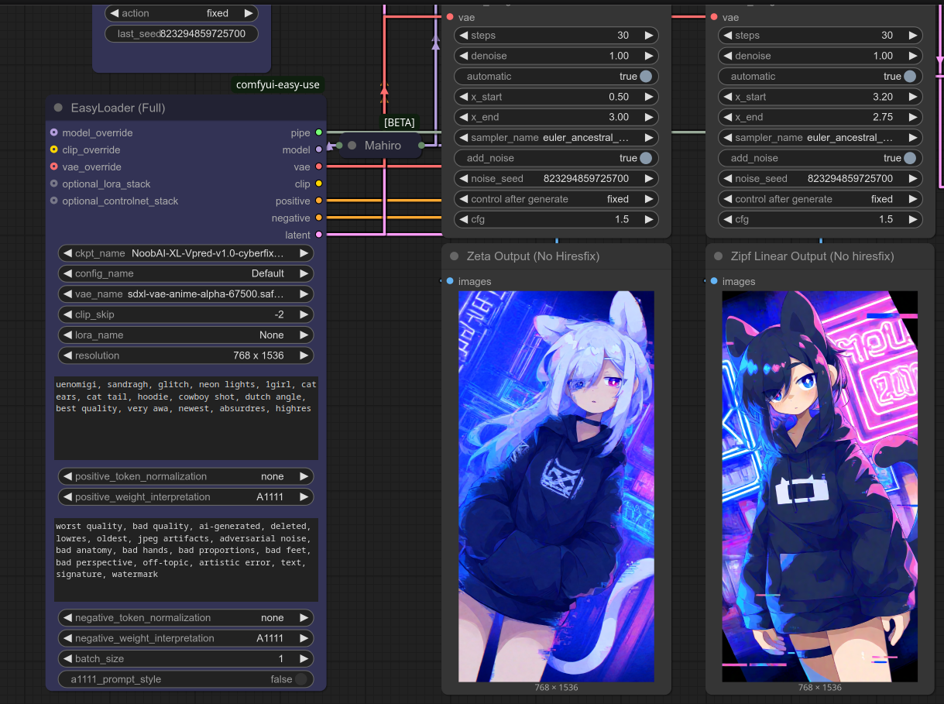Click the comfyui-easy-use badge label

pos(277,85)
